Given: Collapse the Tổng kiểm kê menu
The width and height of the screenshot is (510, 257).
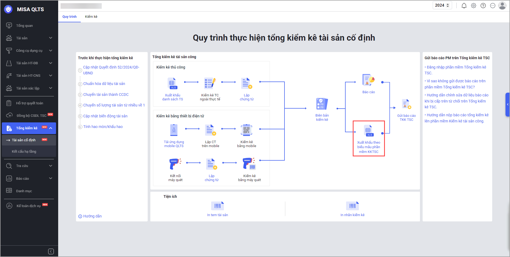Looking at the screenshot, I should point(50,128).
